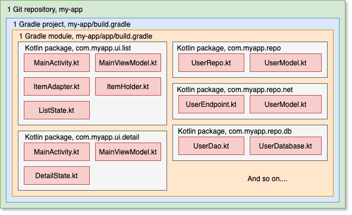Select the ItemAdapter.kt file box

tap(56, 87)
